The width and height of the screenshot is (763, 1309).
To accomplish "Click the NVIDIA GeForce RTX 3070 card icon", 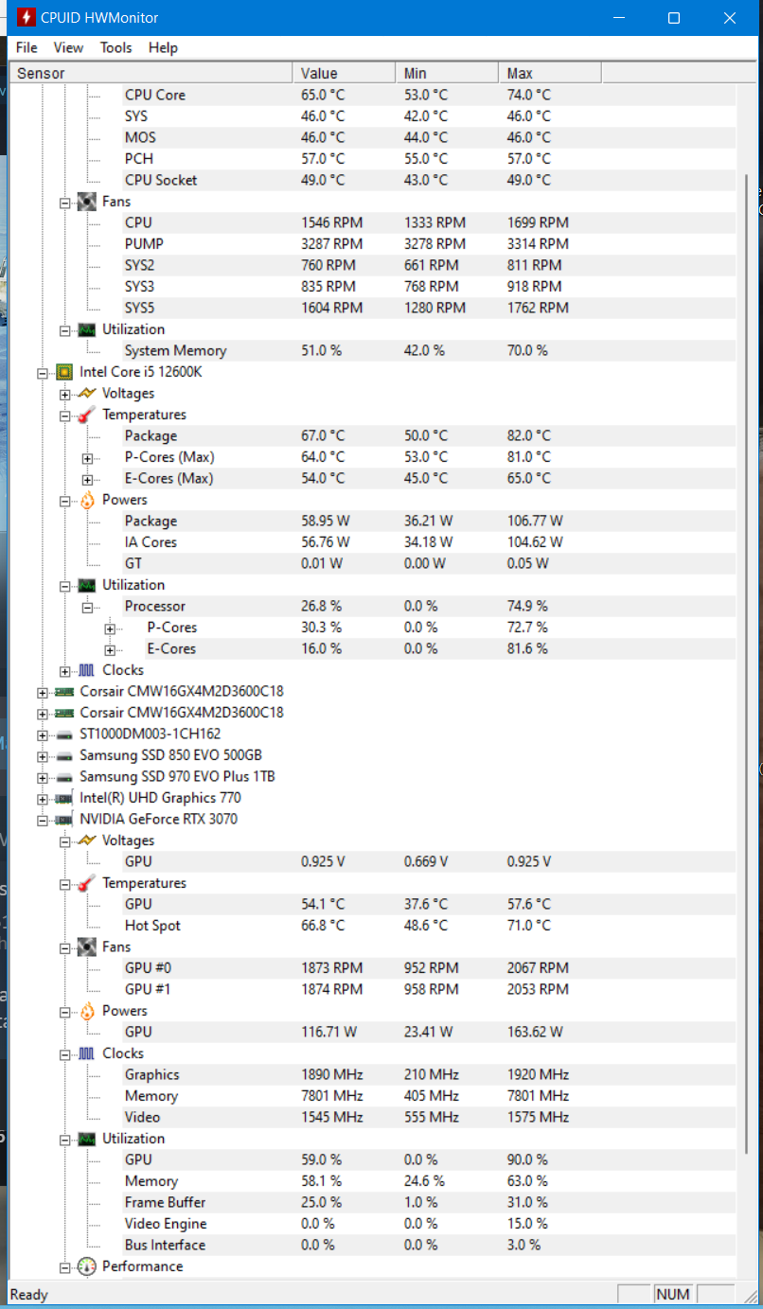I will click(x=64, y=819).
